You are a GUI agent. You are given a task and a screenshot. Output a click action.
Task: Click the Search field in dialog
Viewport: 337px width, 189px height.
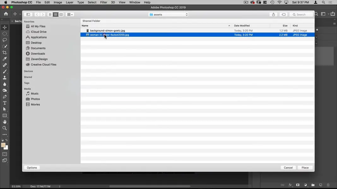[301, 14]
